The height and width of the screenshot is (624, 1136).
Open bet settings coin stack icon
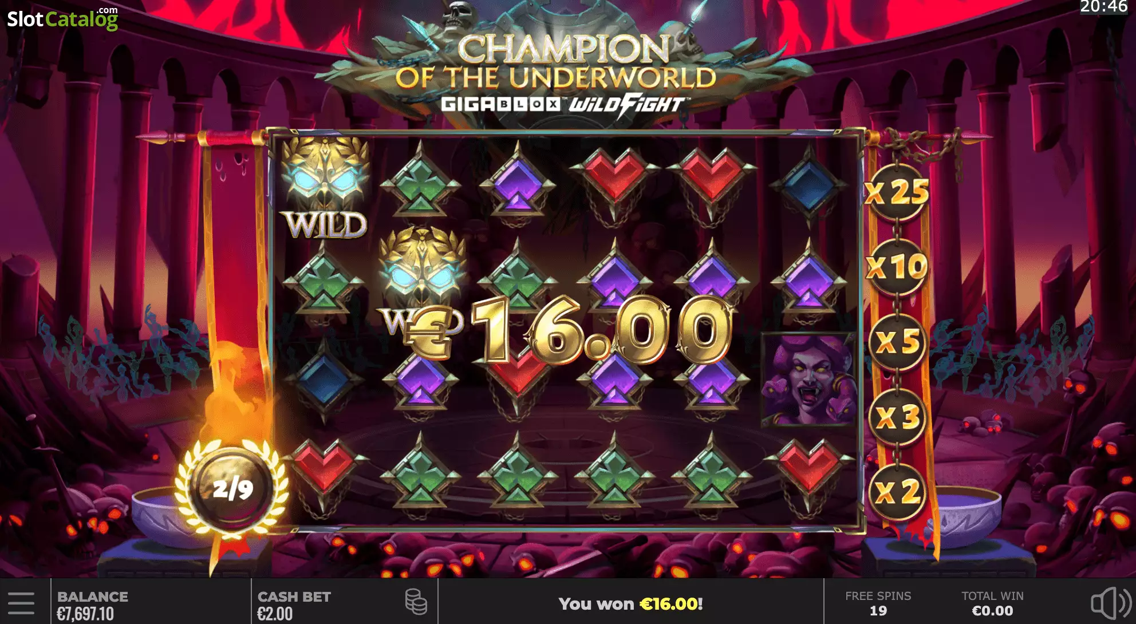coord(416,602)
